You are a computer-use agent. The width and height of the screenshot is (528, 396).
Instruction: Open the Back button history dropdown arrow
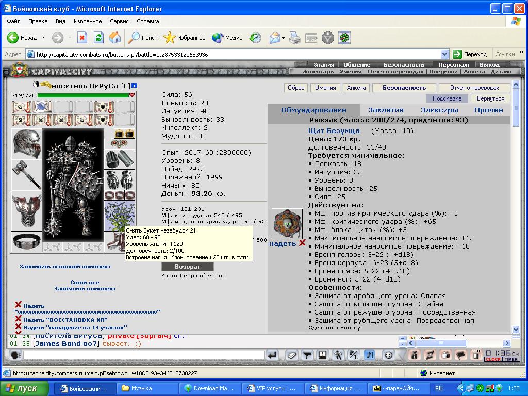(x=43, y=37)
